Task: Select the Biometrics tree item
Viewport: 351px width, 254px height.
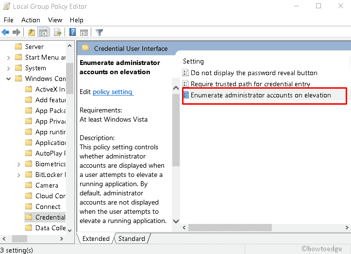Action: 50,164
